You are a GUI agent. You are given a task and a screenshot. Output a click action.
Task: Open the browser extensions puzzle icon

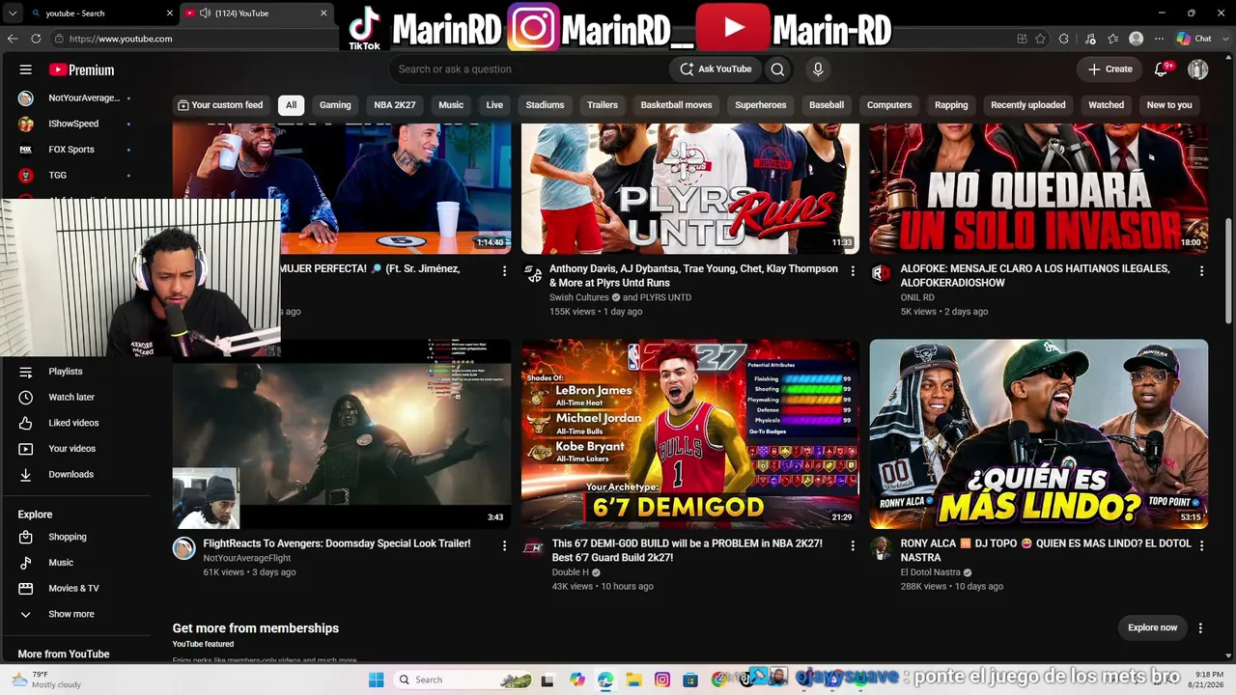coord(1063,39)
